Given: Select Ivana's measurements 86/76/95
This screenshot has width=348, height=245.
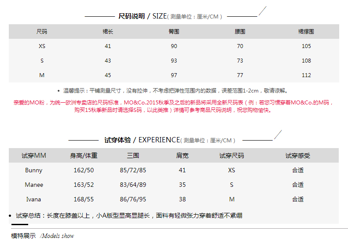Looking at the screenshot, I should [133, 199].
